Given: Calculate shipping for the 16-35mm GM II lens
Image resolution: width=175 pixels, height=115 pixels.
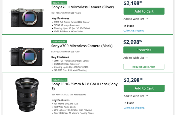Looking at the screenshot, I should (134, 108).
